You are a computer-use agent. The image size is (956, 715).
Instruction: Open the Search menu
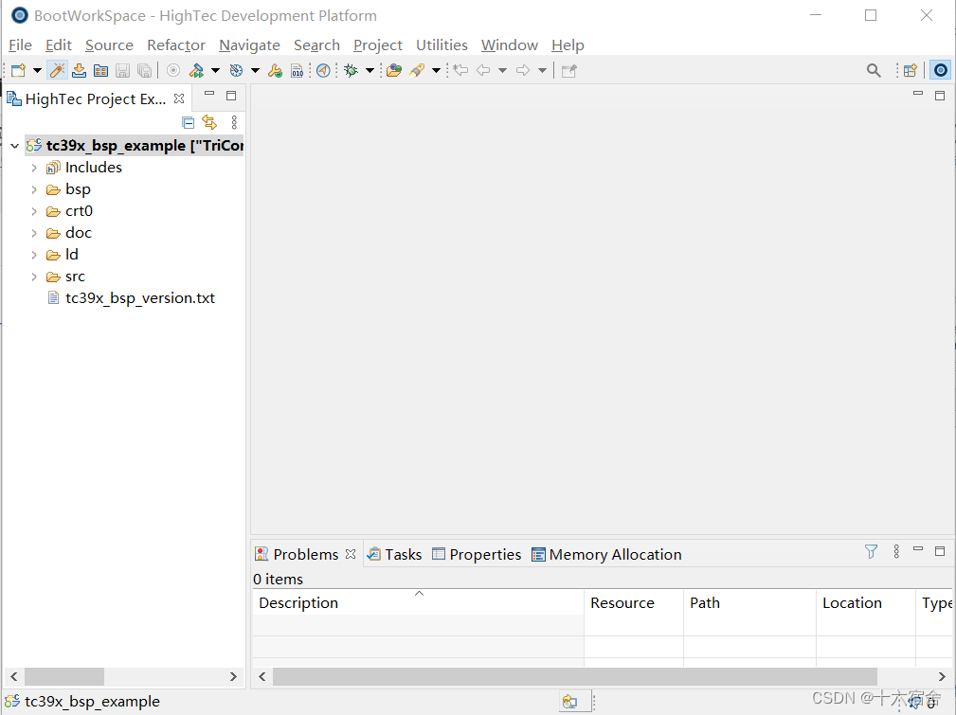(x=316, y=45)
